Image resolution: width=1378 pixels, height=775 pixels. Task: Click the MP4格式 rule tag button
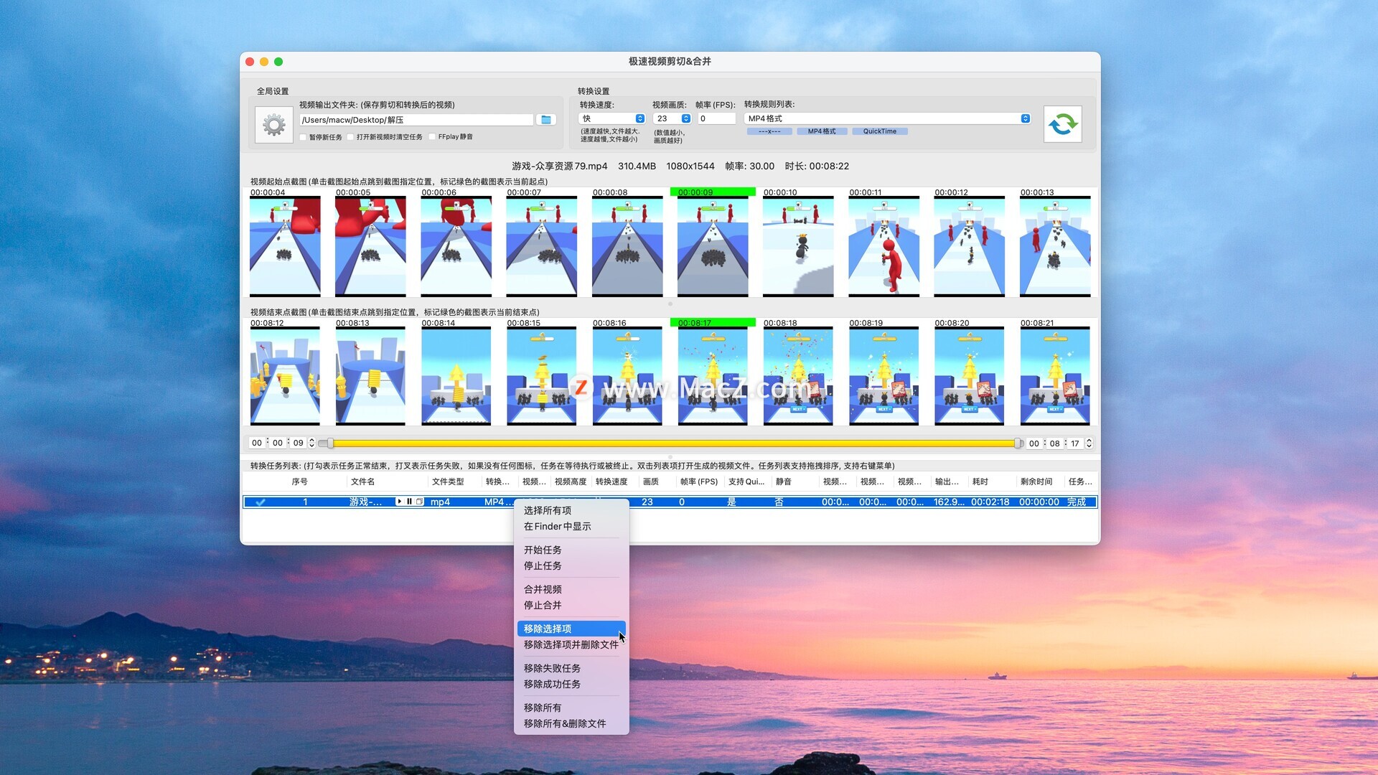pos(822,131)
